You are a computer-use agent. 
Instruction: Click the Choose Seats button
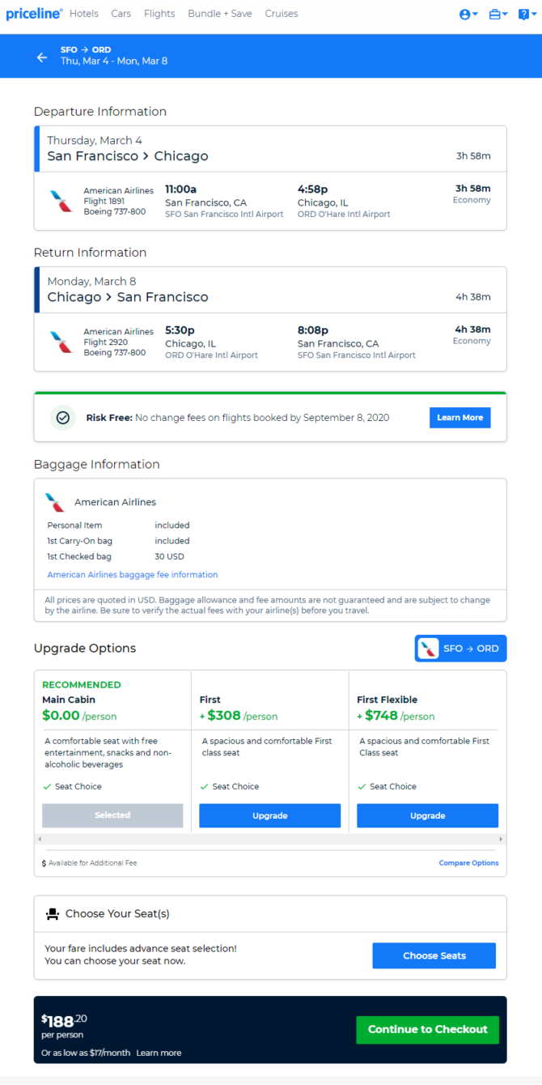click(x=434, y=955)
